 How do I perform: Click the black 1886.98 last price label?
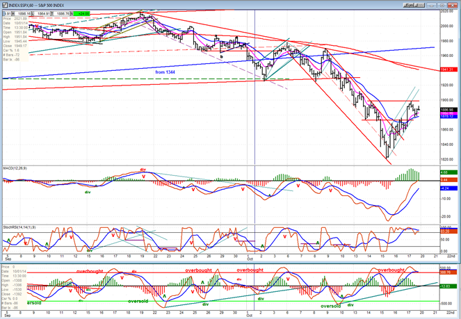click(x=448, y=110)
